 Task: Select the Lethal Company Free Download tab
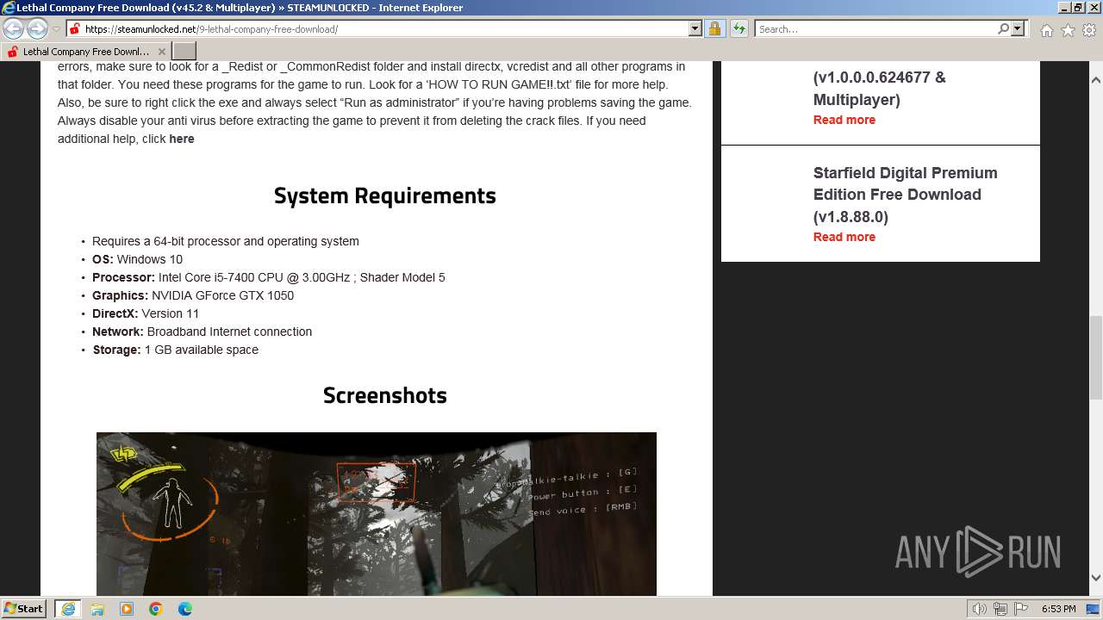(x=85, y=52)
